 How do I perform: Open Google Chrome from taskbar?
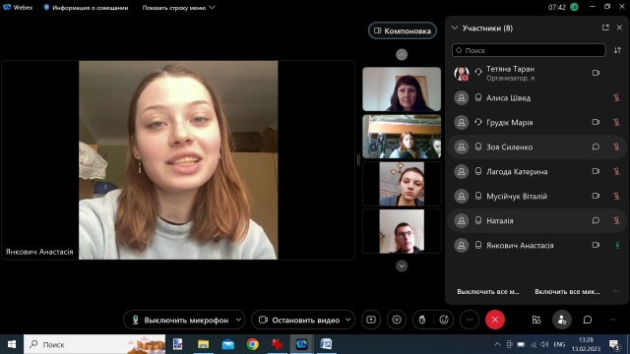(253, 344)
